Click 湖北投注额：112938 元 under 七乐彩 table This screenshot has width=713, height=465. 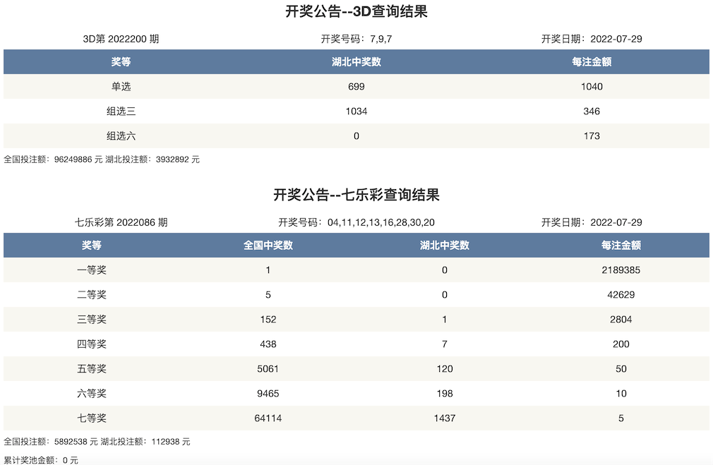145,442
